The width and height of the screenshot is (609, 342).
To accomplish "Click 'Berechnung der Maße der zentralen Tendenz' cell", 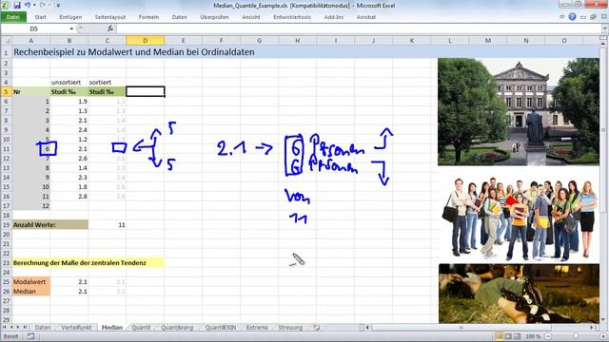I will [x=88, y=262].
